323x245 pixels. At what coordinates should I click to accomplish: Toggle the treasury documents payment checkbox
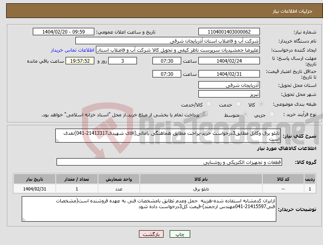pos(205,114)
